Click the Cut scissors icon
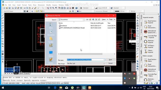 (x=24, y=8)
